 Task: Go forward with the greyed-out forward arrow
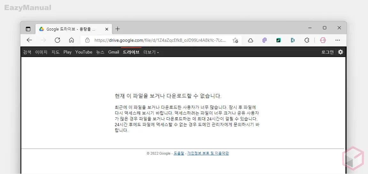[43, 40]
